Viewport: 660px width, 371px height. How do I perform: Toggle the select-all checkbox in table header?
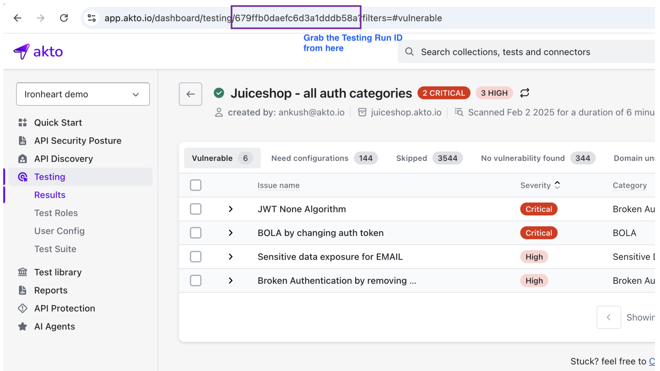[x=195, y=185]
